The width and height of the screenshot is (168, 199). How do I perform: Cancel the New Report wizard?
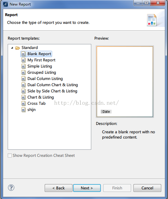click(x=147, y=188)
